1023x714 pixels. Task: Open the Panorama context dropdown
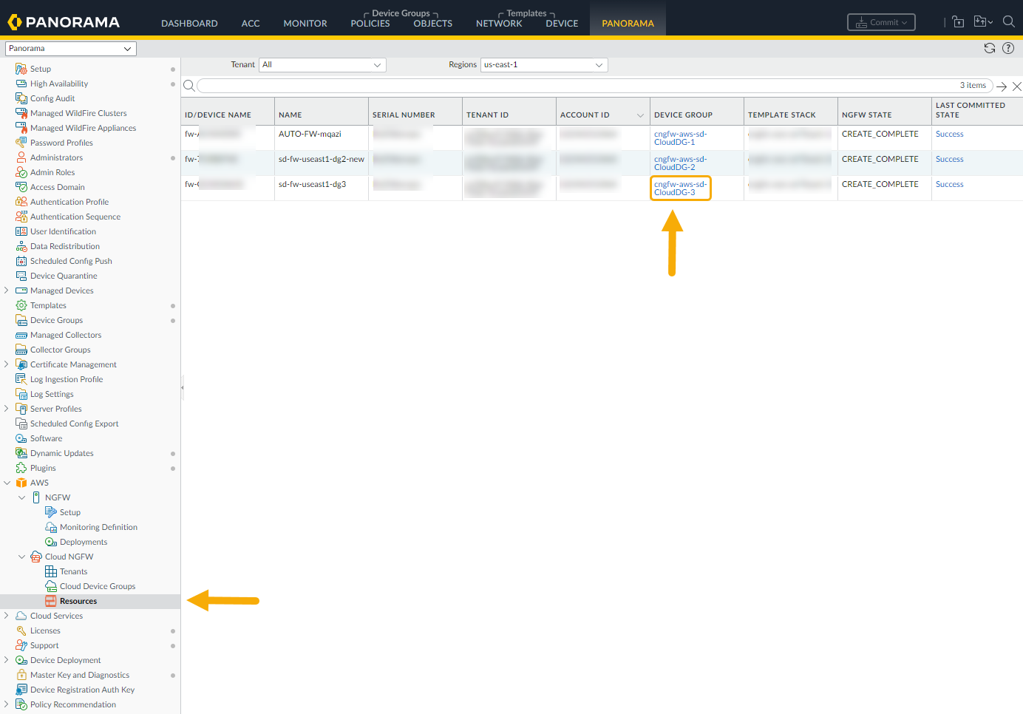(70, 49)
